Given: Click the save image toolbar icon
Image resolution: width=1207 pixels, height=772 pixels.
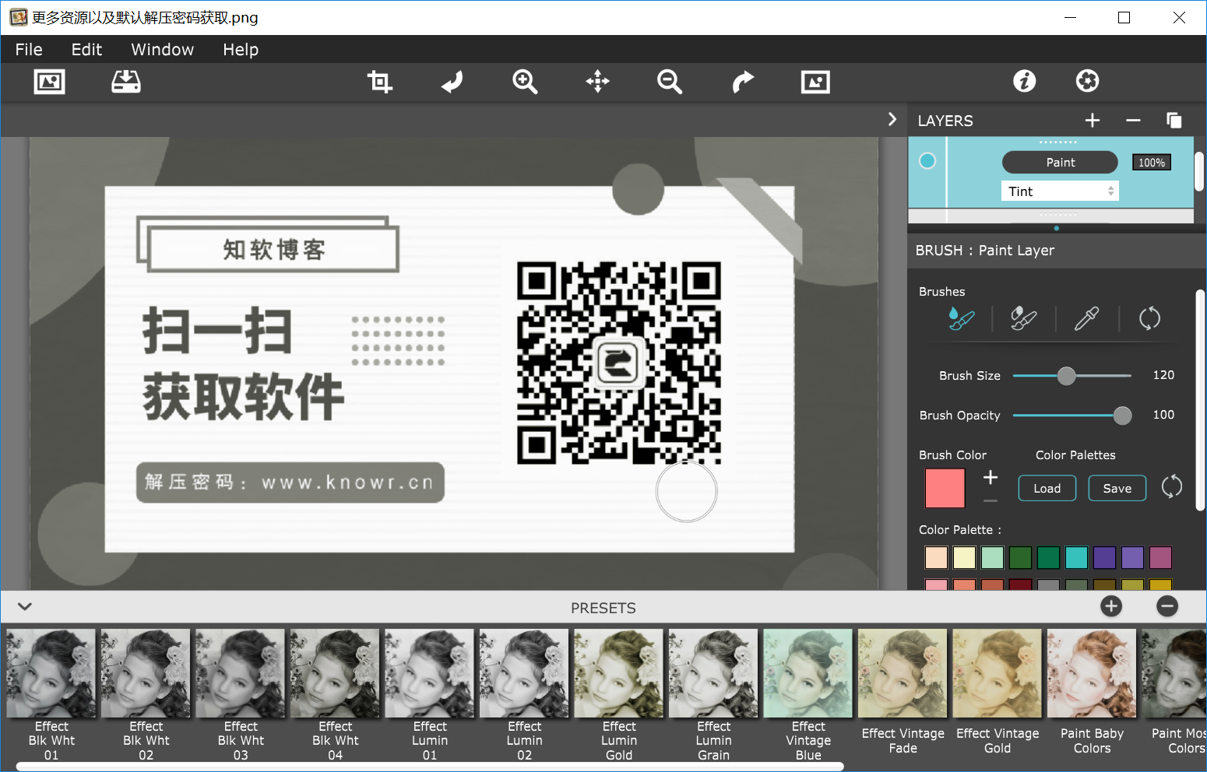Looking at the screenshot, I should [x=126, y=82].
